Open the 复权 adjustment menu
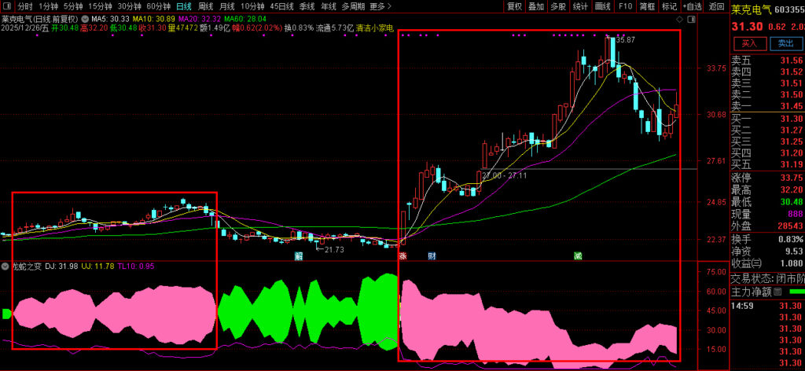 coord(514,6)
